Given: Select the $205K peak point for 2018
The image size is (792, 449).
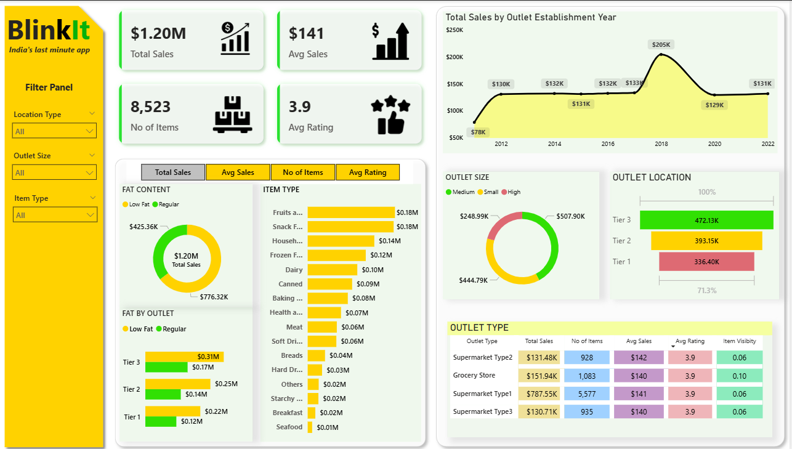Looking at the screenshot, I should click(x=661, y=55).
